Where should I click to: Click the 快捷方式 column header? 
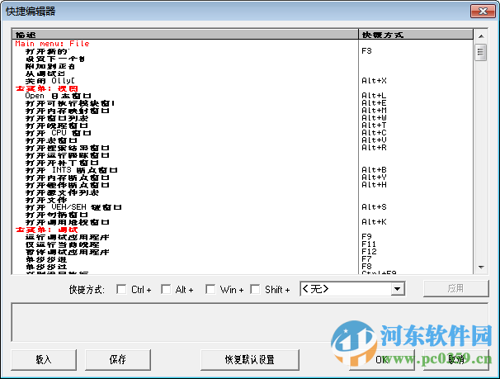416,35
